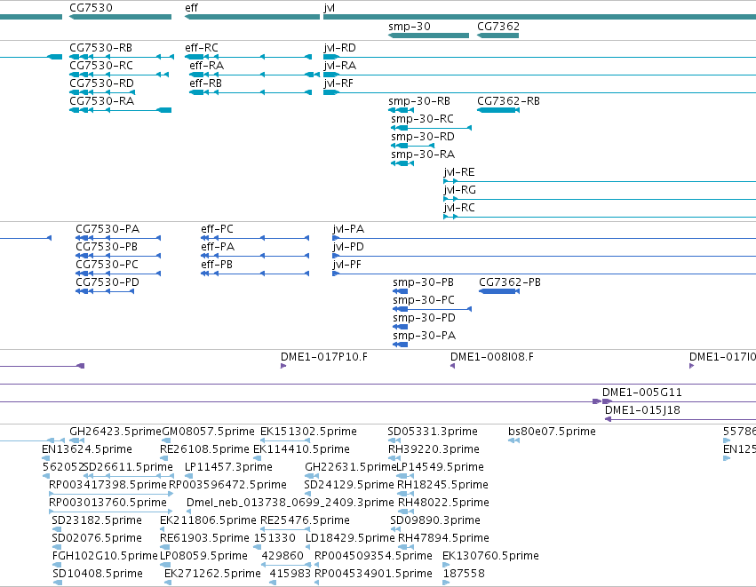The image size is (756, 587).
Task: Select EST GH26423.5prime
Action: [75, 440]
